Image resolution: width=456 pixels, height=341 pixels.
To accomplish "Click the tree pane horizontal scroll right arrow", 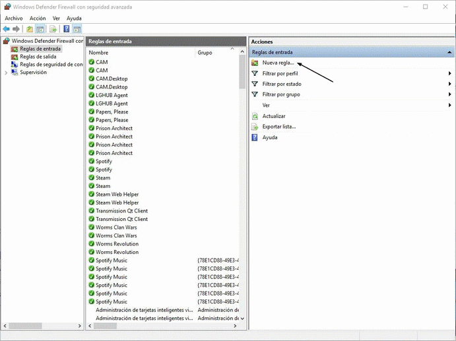I will [x=80, y=326].
